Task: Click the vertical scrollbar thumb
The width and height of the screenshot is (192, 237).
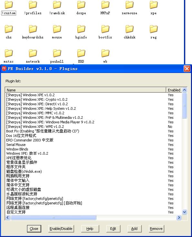Action: point(185,106)
